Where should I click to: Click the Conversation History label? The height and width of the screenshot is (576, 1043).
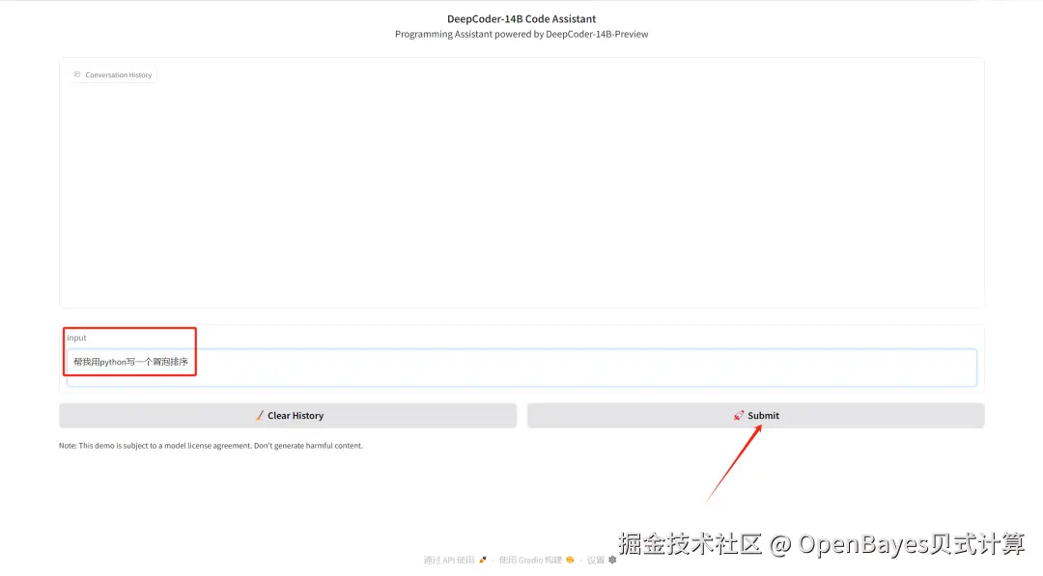[119, 75]
